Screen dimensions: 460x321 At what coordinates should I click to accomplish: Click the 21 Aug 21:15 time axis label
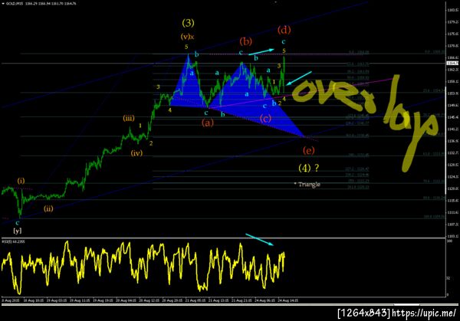coord(242,300)
